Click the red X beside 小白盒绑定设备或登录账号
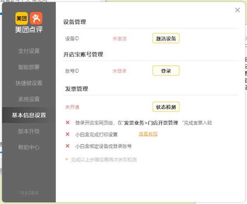The height and width of the screenshot is (204, 247). coord(68,146)
